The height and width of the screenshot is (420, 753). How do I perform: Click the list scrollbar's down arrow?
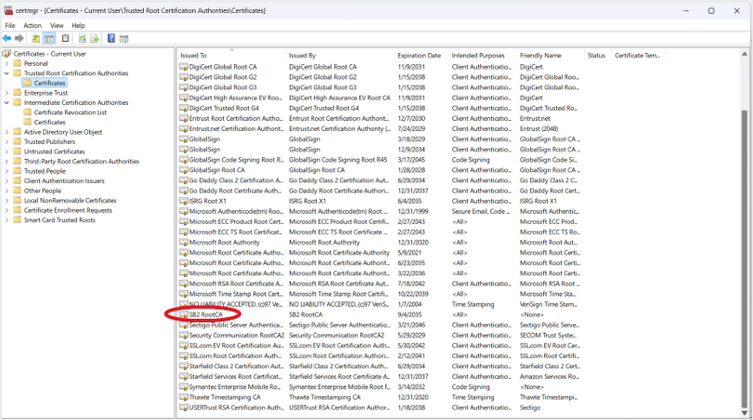pos(745,413)
